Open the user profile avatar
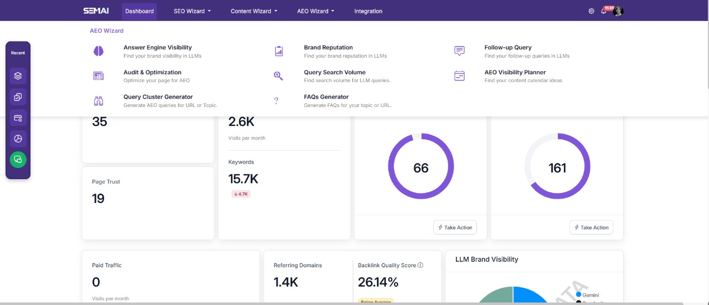This screenshot has width=709, height=305. pos(618,11)
